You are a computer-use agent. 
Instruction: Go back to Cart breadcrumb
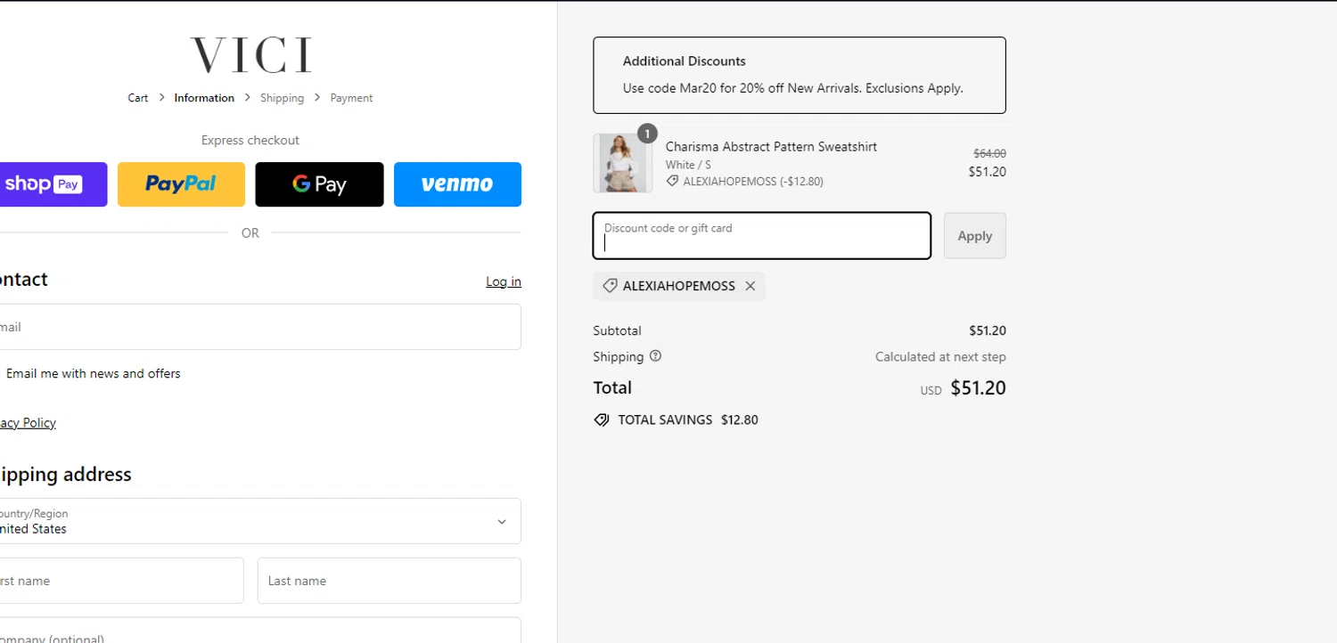(138, 98)
